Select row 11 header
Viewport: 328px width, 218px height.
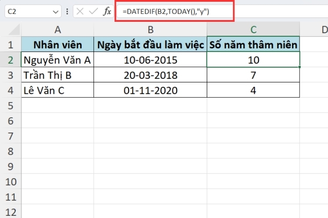point(10,197)
